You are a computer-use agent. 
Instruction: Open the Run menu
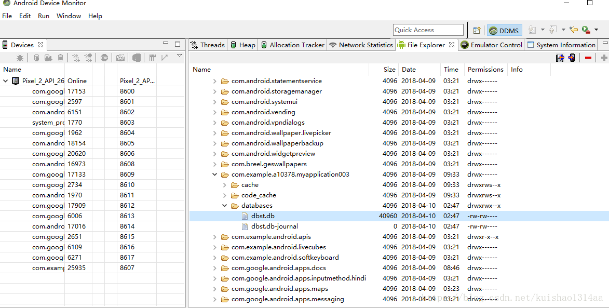click(44, 16)
